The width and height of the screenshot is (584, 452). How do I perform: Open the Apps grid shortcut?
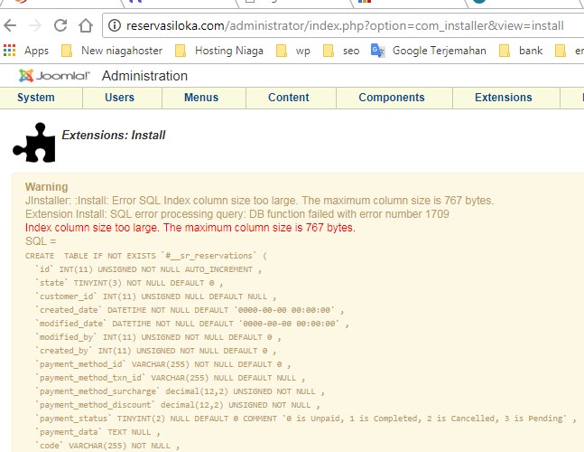tap(26, 51)
